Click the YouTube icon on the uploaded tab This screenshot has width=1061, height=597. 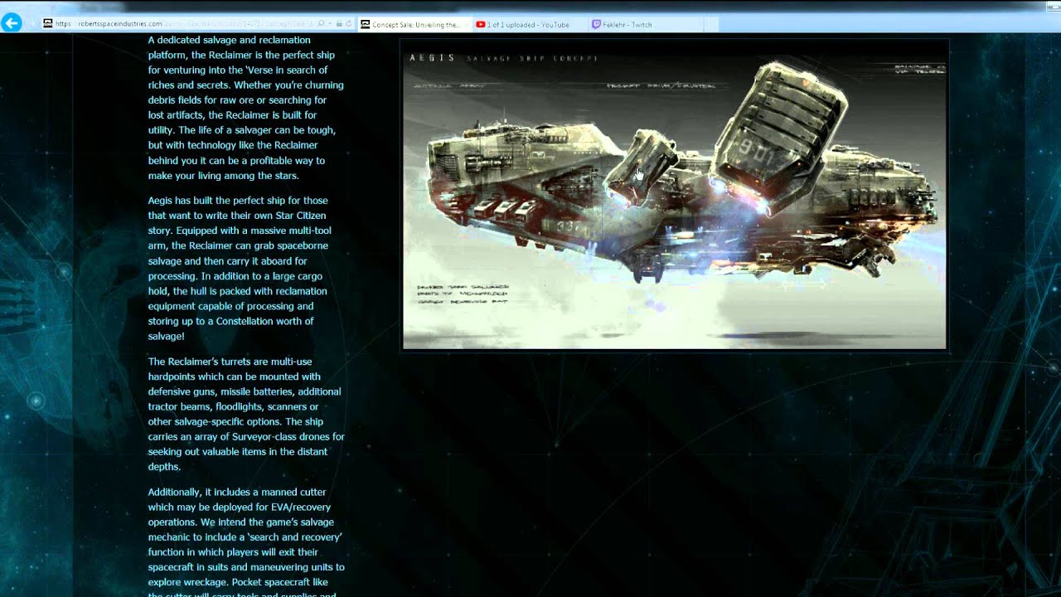point(481,25)
